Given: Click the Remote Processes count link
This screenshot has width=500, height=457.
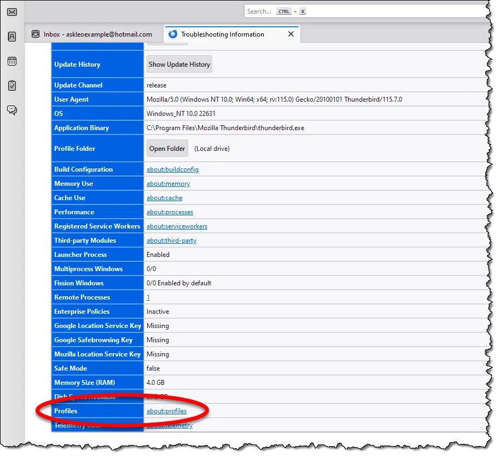Looking at the screenshot, I should pos(148,297).
